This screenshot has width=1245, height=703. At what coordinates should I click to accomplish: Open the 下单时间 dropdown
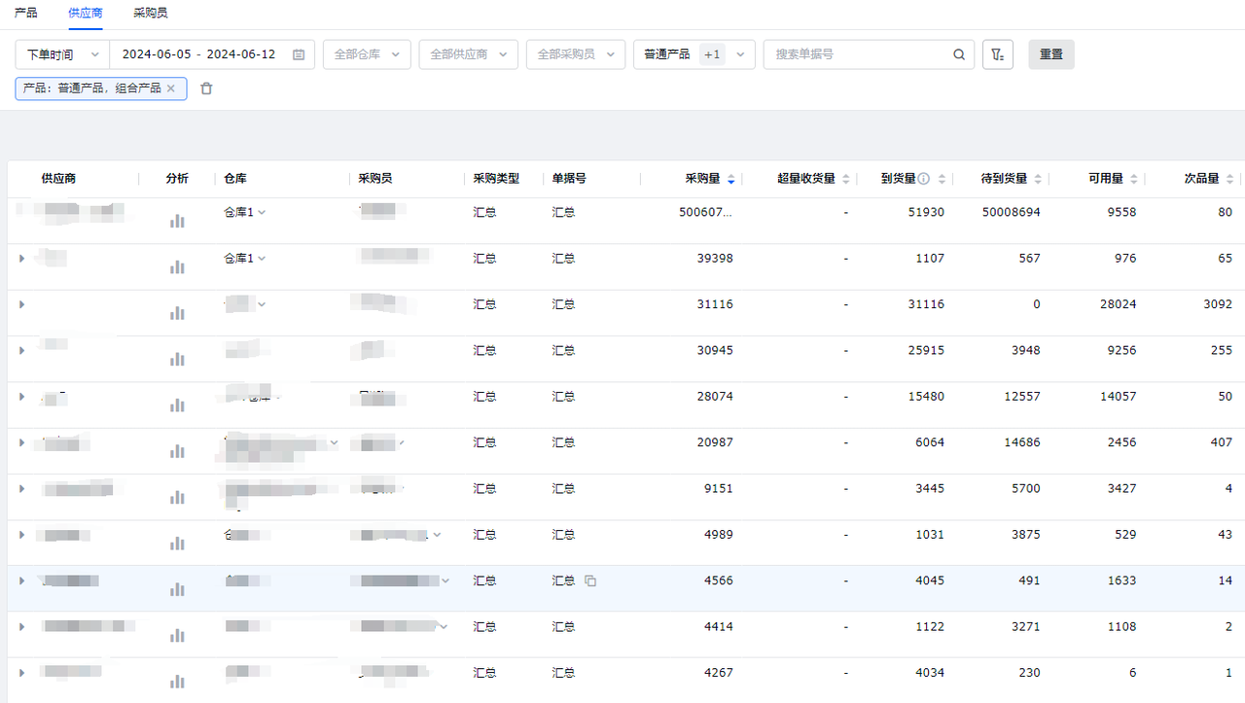[x=62, y=54]
